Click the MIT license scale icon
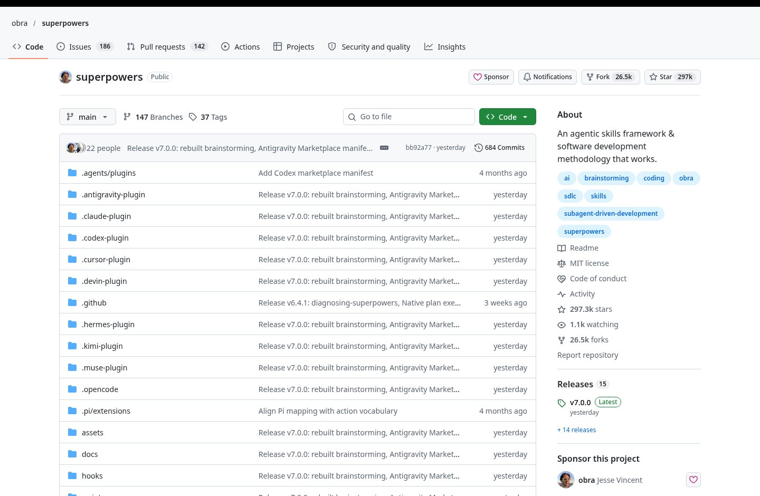 tap(562, 263)
